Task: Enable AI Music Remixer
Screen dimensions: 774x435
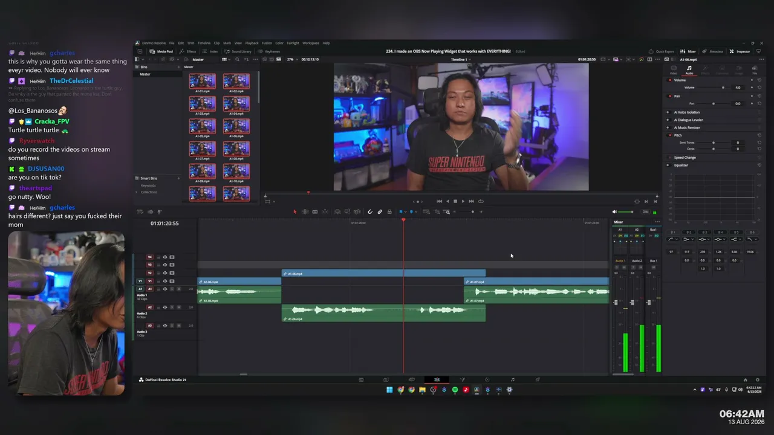Action: 668,127
